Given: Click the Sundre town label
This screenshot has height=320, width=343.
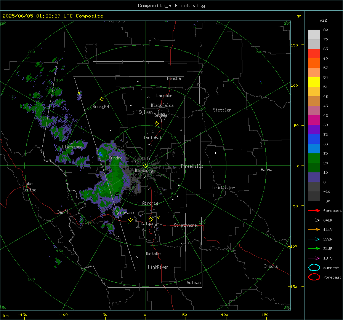Looking at the screenshot, I should [115, 158].
